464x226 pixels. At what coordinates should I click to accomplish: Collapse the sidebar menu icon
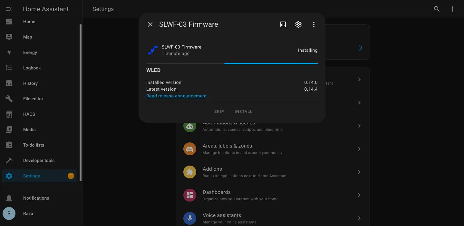[9, 9]
